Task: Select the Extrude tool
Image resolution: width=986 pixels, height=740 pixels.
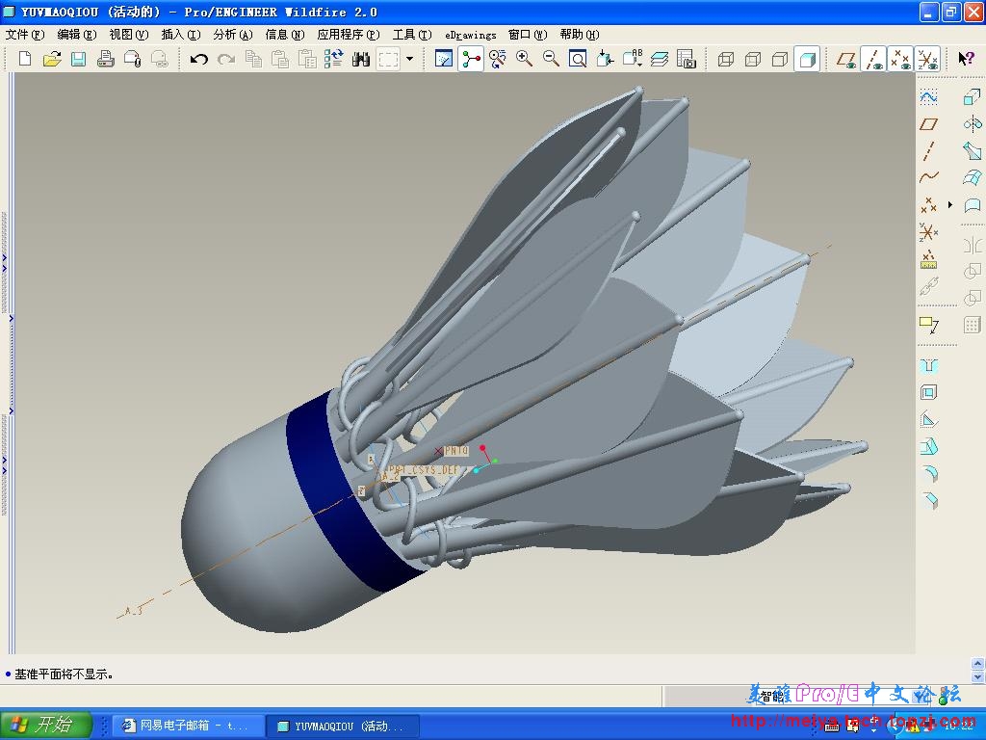Action: click(x=972, y=97)
